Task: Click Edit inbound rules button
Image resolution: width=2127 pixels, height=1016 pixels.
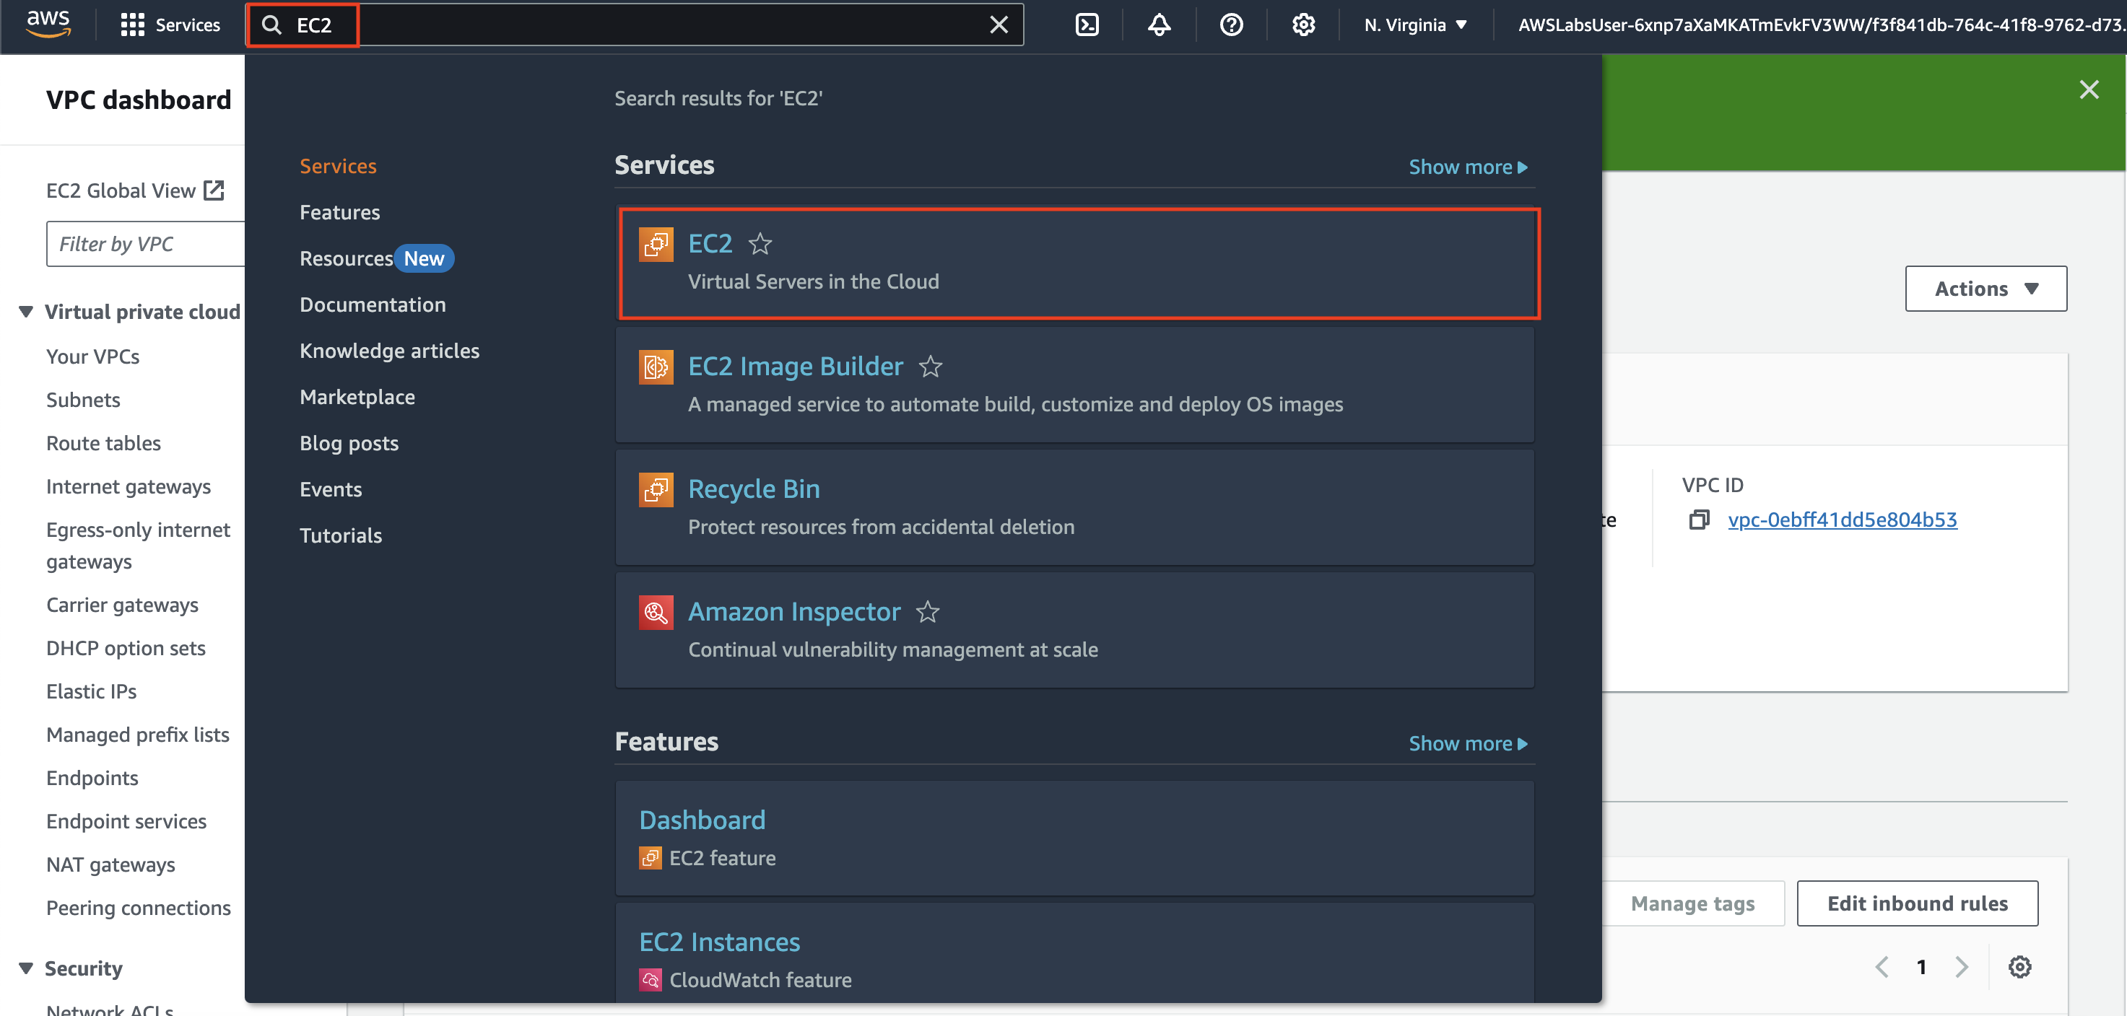Action: click(x=1916, y=903)
